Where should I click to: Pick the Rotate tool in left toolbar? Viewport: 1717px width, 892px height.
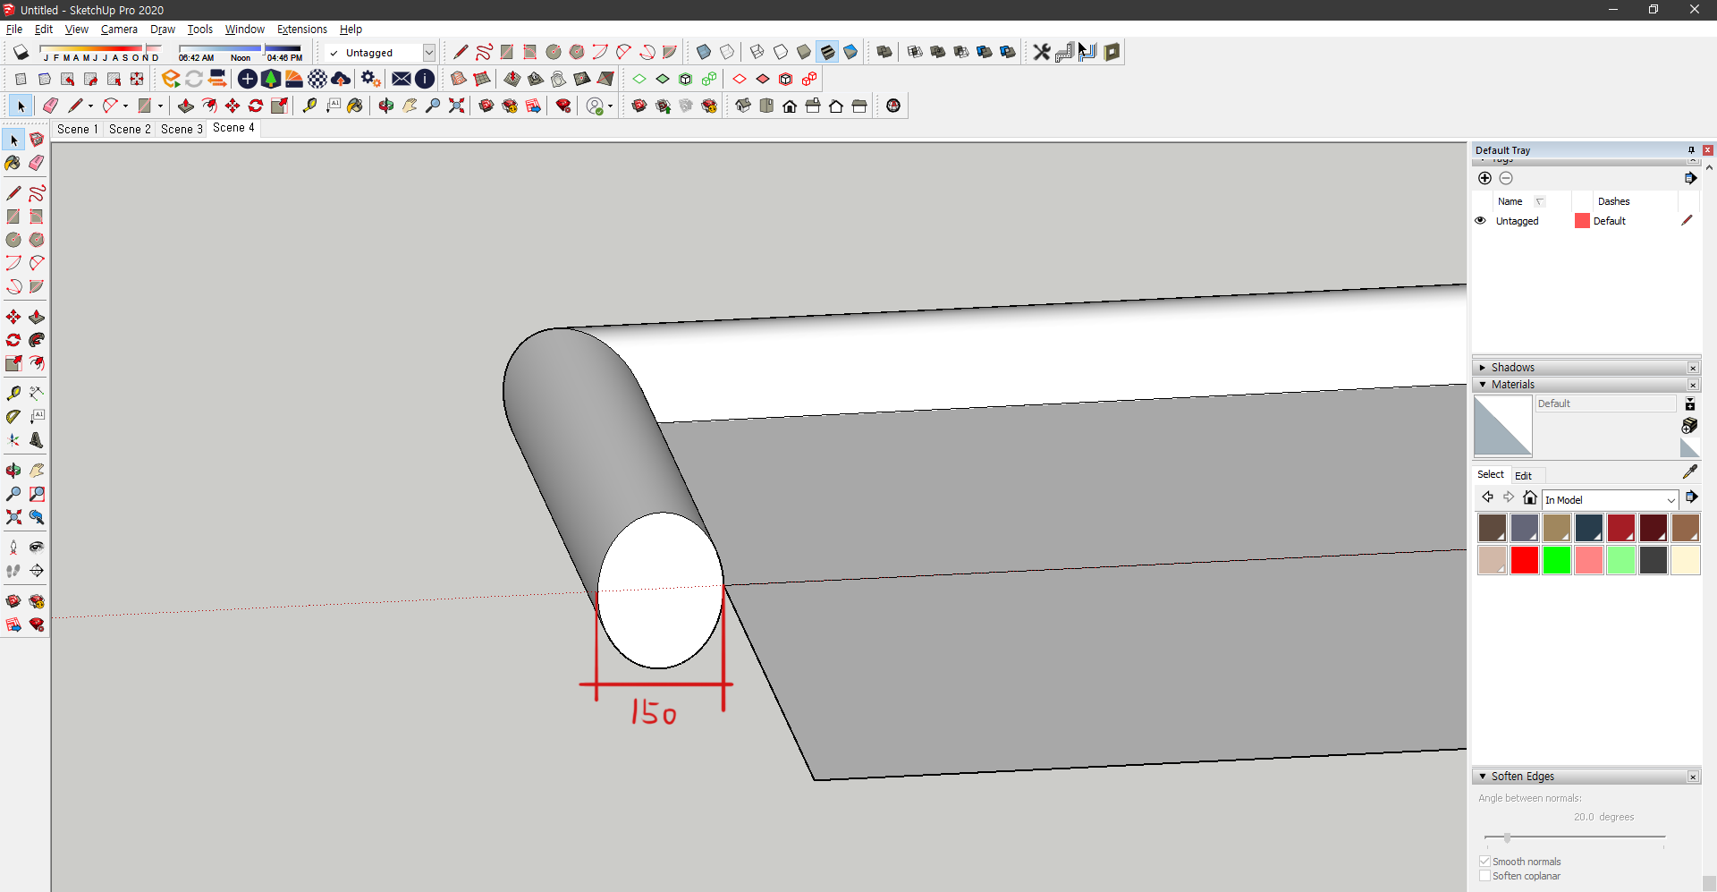tap(13, 340)
